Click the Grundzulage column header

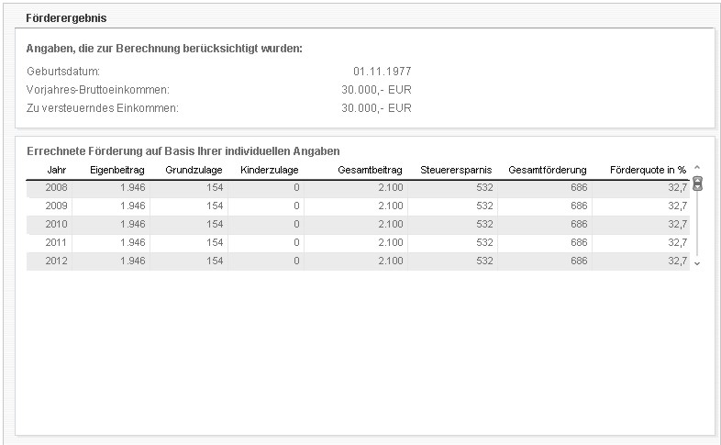point(194,170)
